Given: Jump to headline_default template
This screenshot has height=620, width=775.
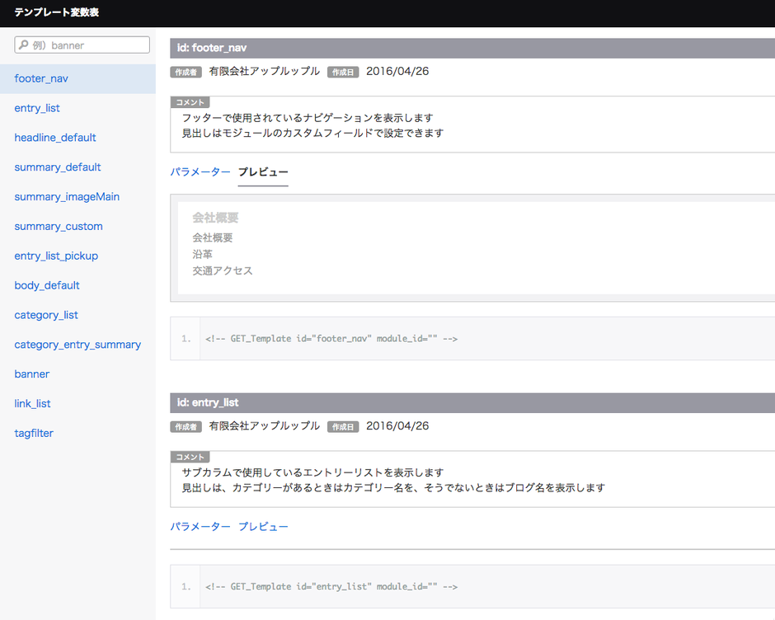Looking at the screenshot, I should (x=55, y=138).
